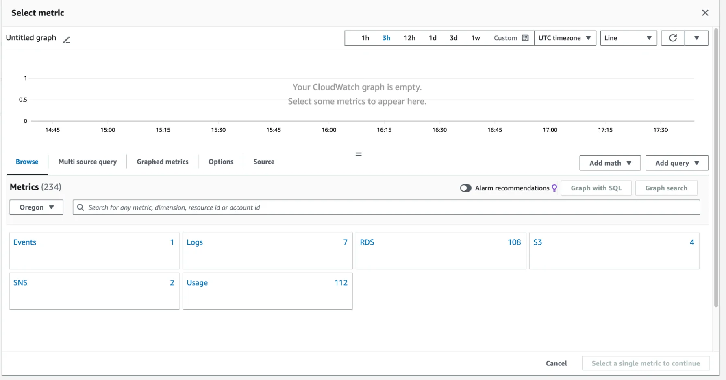The image size is (726, 380).
Task: Open the Options tab
Action: point(221,162)
